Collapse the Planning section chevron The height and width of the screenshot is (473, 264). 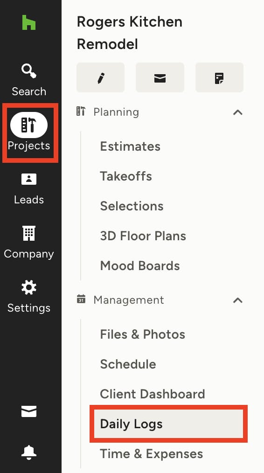click(x=238, y=112)
